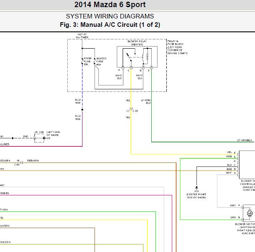Click the YEL label above 1Y connector
This screenshot has height=252, width=255.
coord(128,101)
